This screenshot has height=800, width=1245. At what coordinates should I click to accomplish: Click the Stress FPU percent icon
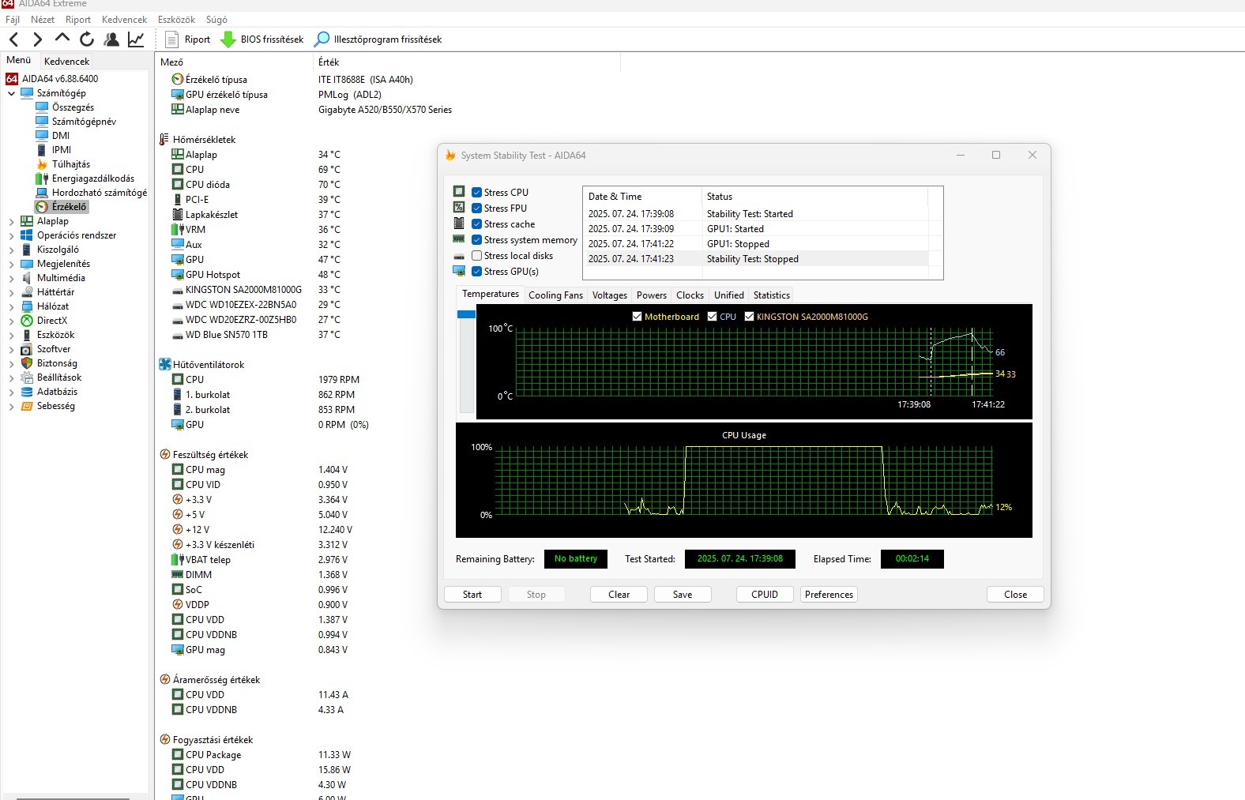point(459,208)
